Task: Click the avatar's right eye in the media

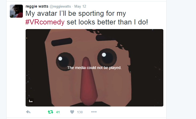Action: [x=107, y=58]
